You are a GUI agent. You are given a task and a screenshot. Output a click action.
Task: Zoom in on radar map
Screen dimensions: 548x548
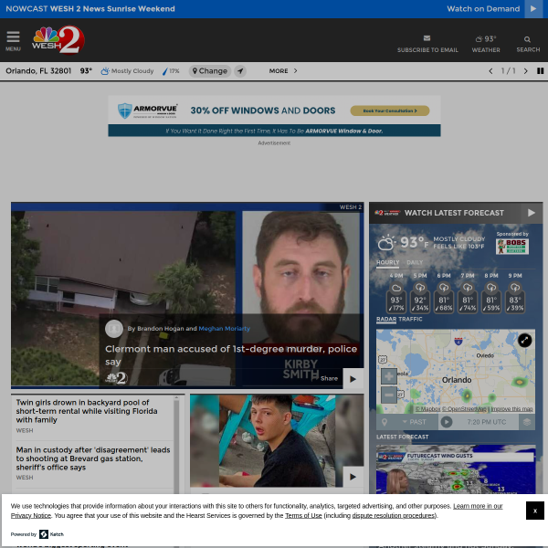(x=389, y=376)
